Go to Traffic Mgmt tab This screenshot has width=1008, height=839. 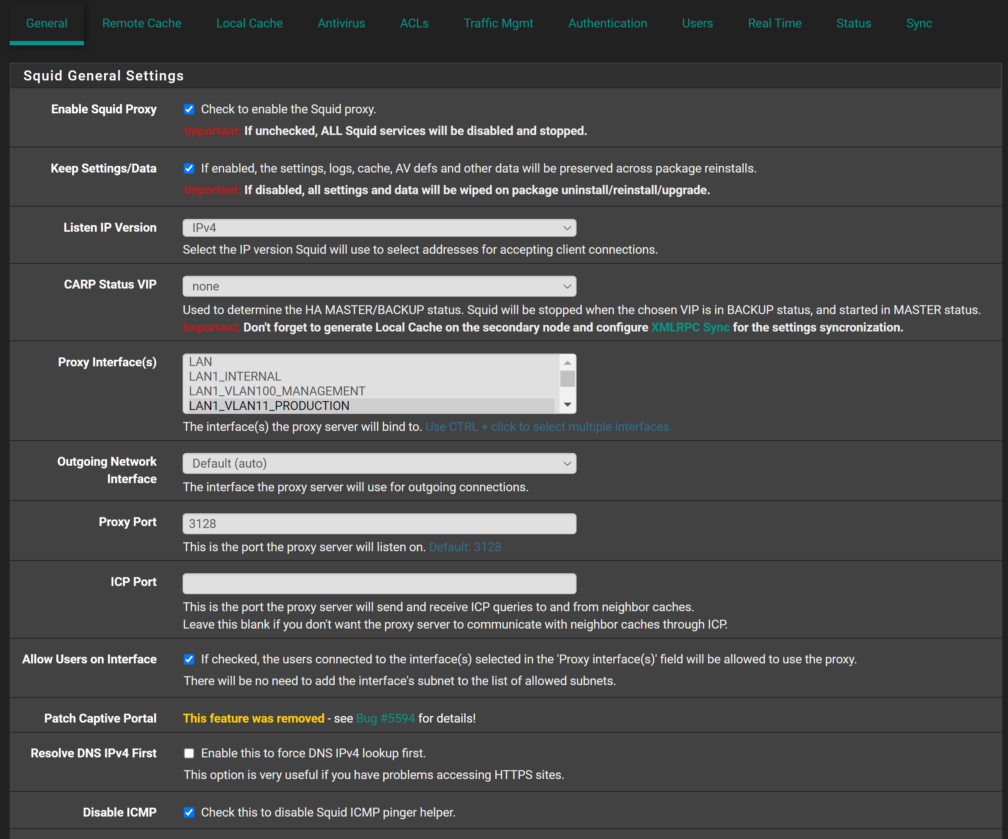click(498, 23)
